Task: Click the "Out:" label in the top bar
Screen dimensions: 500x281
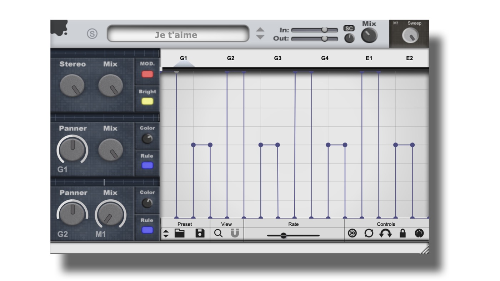Action: click(281, 39)
